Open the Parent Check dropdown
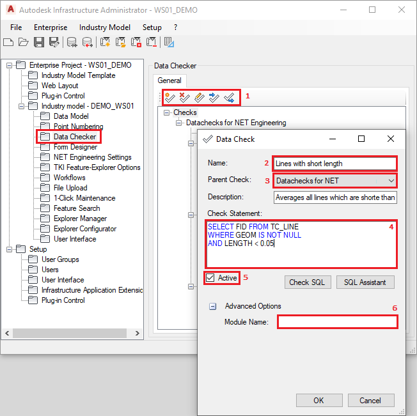This screenshot has height=416, width=417. 391,181
